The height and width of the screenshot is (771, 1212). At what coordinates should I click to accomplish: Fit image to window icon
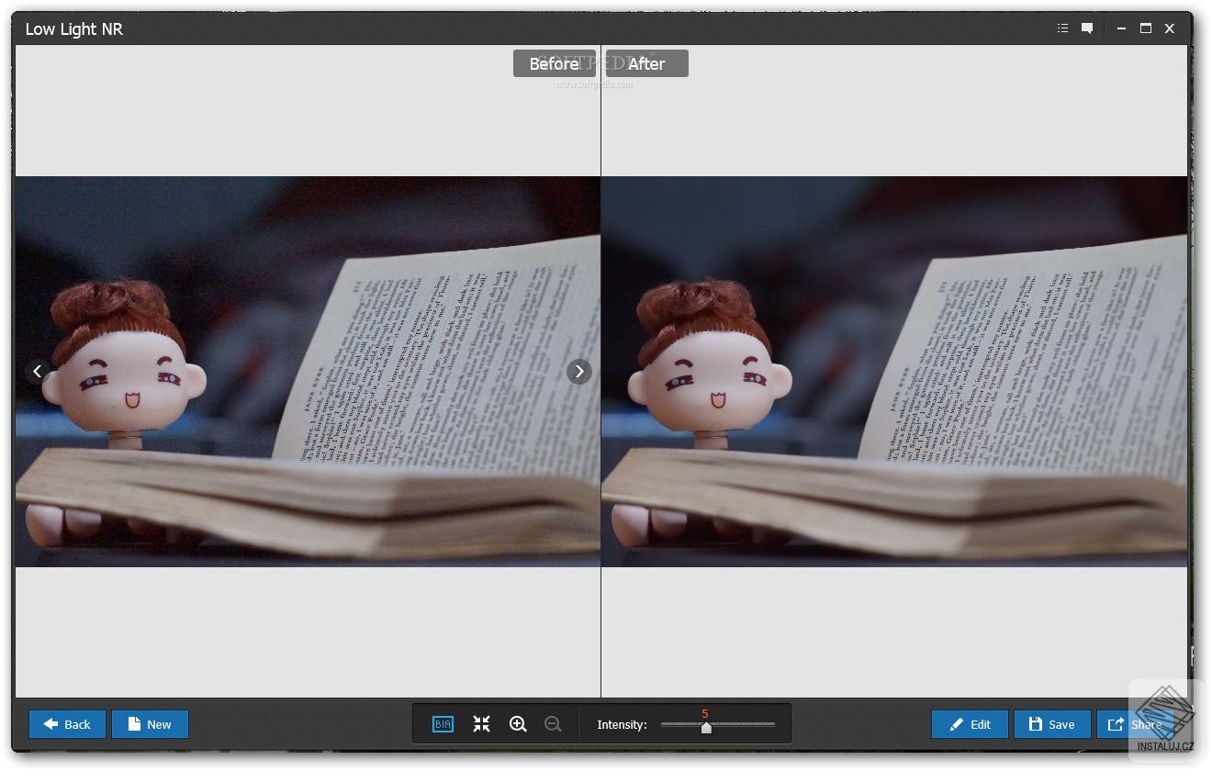tap(481, 724)
